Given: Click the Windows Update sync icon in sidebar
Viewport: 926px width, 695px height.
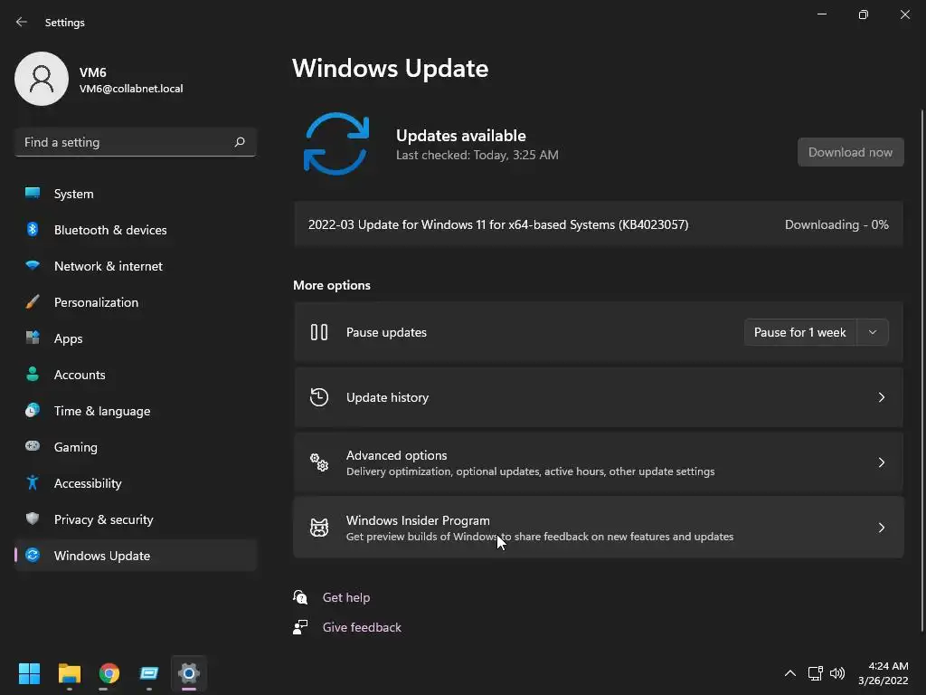Looking at the screenshot, I should pyautogui.click(x=33, y=555).
